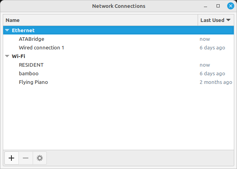Collapse the Ethernet group triangle
This screenshot has height=169, width=237.
(x=7, y=30)
